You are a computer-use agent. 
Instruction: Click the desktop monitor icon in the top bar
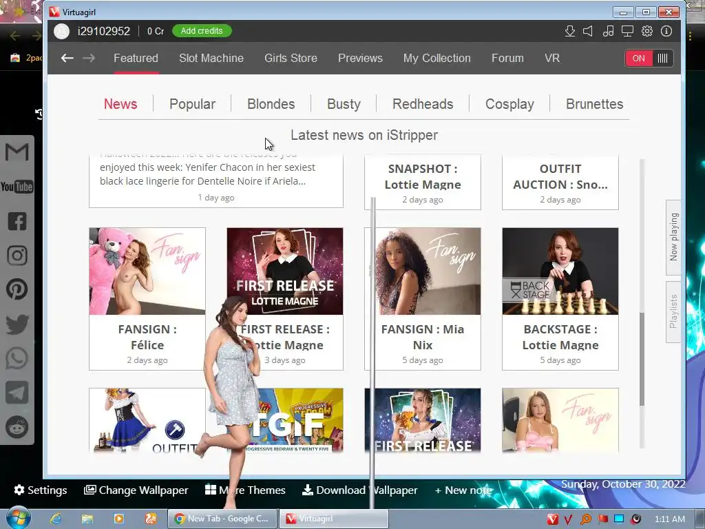coord(627,31)
